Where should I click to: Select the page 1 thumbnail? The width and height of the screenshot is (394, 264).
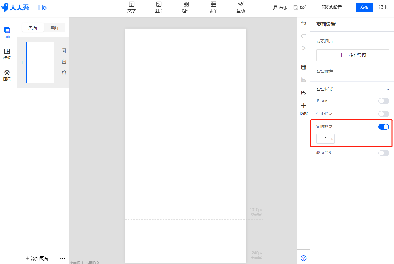pyautogui.click(x=40, y=63)
